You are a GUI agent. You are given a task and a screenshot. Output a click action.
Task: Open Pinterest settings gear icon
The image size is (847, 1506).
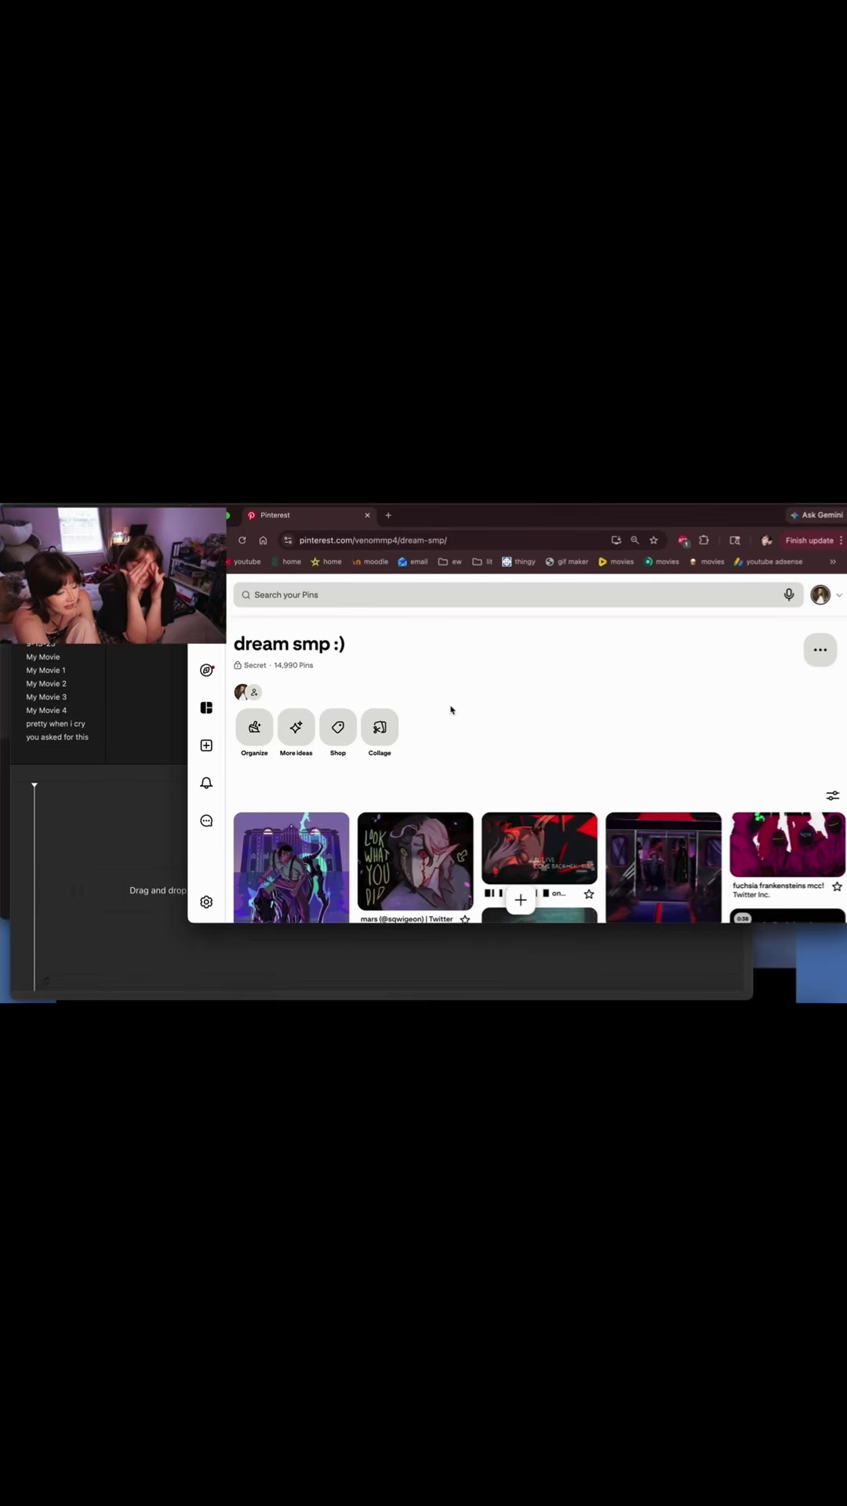point(206,902)
